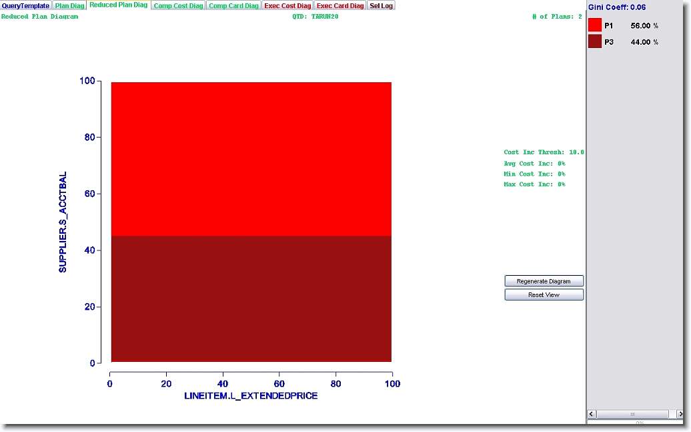Select the P1 label in the legend
This screenshot has width=691, height=432.
click(609, 25)
